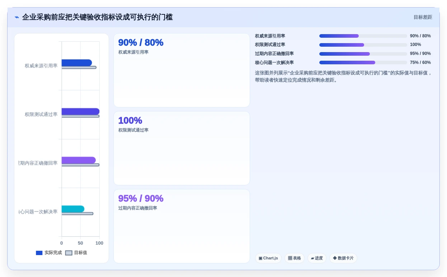Click the 权限测试通过率 progress bar
This screenshot has height=277, width=447.
(363, 45)
